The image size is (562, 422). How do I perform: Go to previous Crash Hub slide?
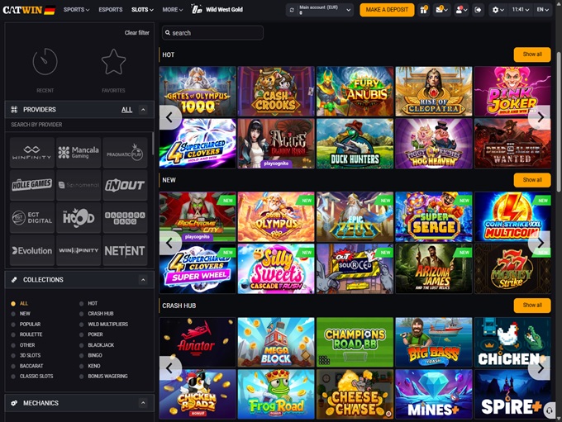169,367
